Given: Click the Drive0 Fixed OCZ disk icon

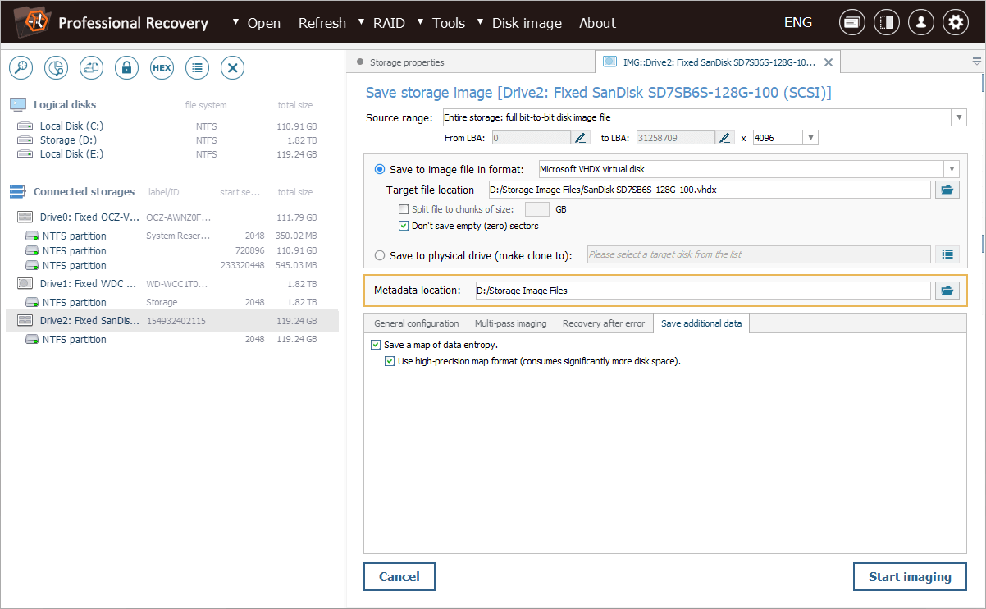Looking at the screenshot, I should point(25,217).
